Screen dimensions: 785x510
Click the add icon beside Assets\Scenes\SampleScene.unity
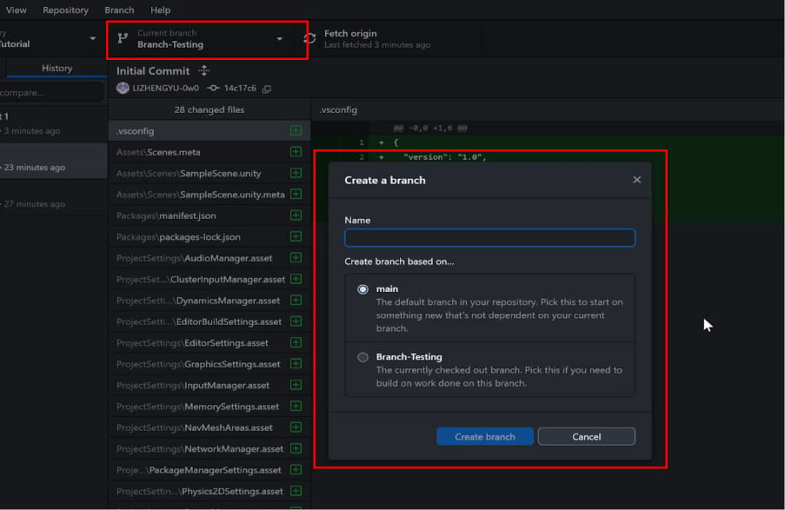[296, 173]
